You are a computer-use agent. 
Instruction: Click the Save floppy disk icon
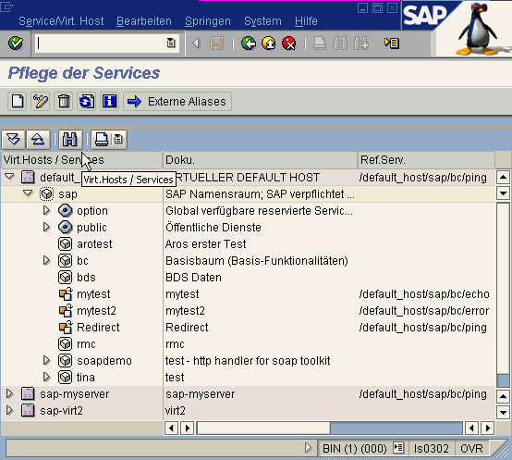217,44
